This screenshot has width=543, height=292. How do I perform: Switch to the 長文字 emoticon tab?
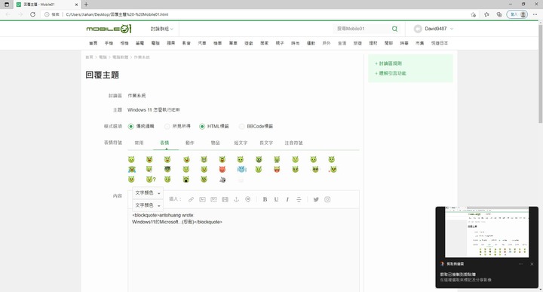266,143
